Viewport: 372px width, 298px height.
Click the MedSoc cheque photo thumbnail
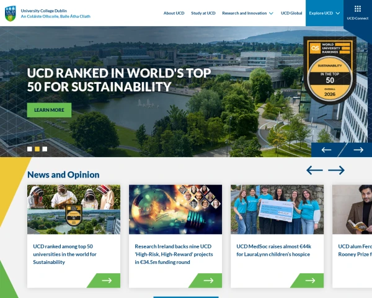pos(277,209)
